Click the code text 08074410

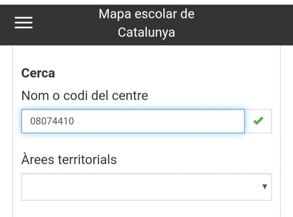click(x=52, y=121)
